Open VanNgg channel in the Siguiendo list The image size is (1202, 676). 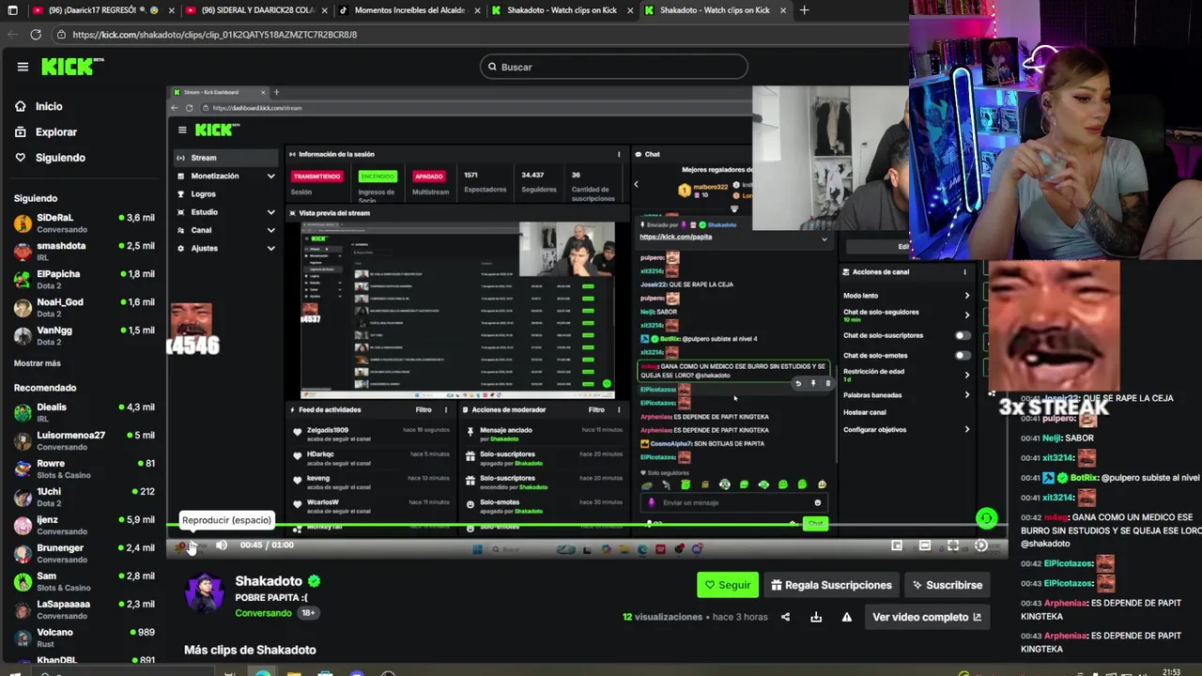point(83,336)
